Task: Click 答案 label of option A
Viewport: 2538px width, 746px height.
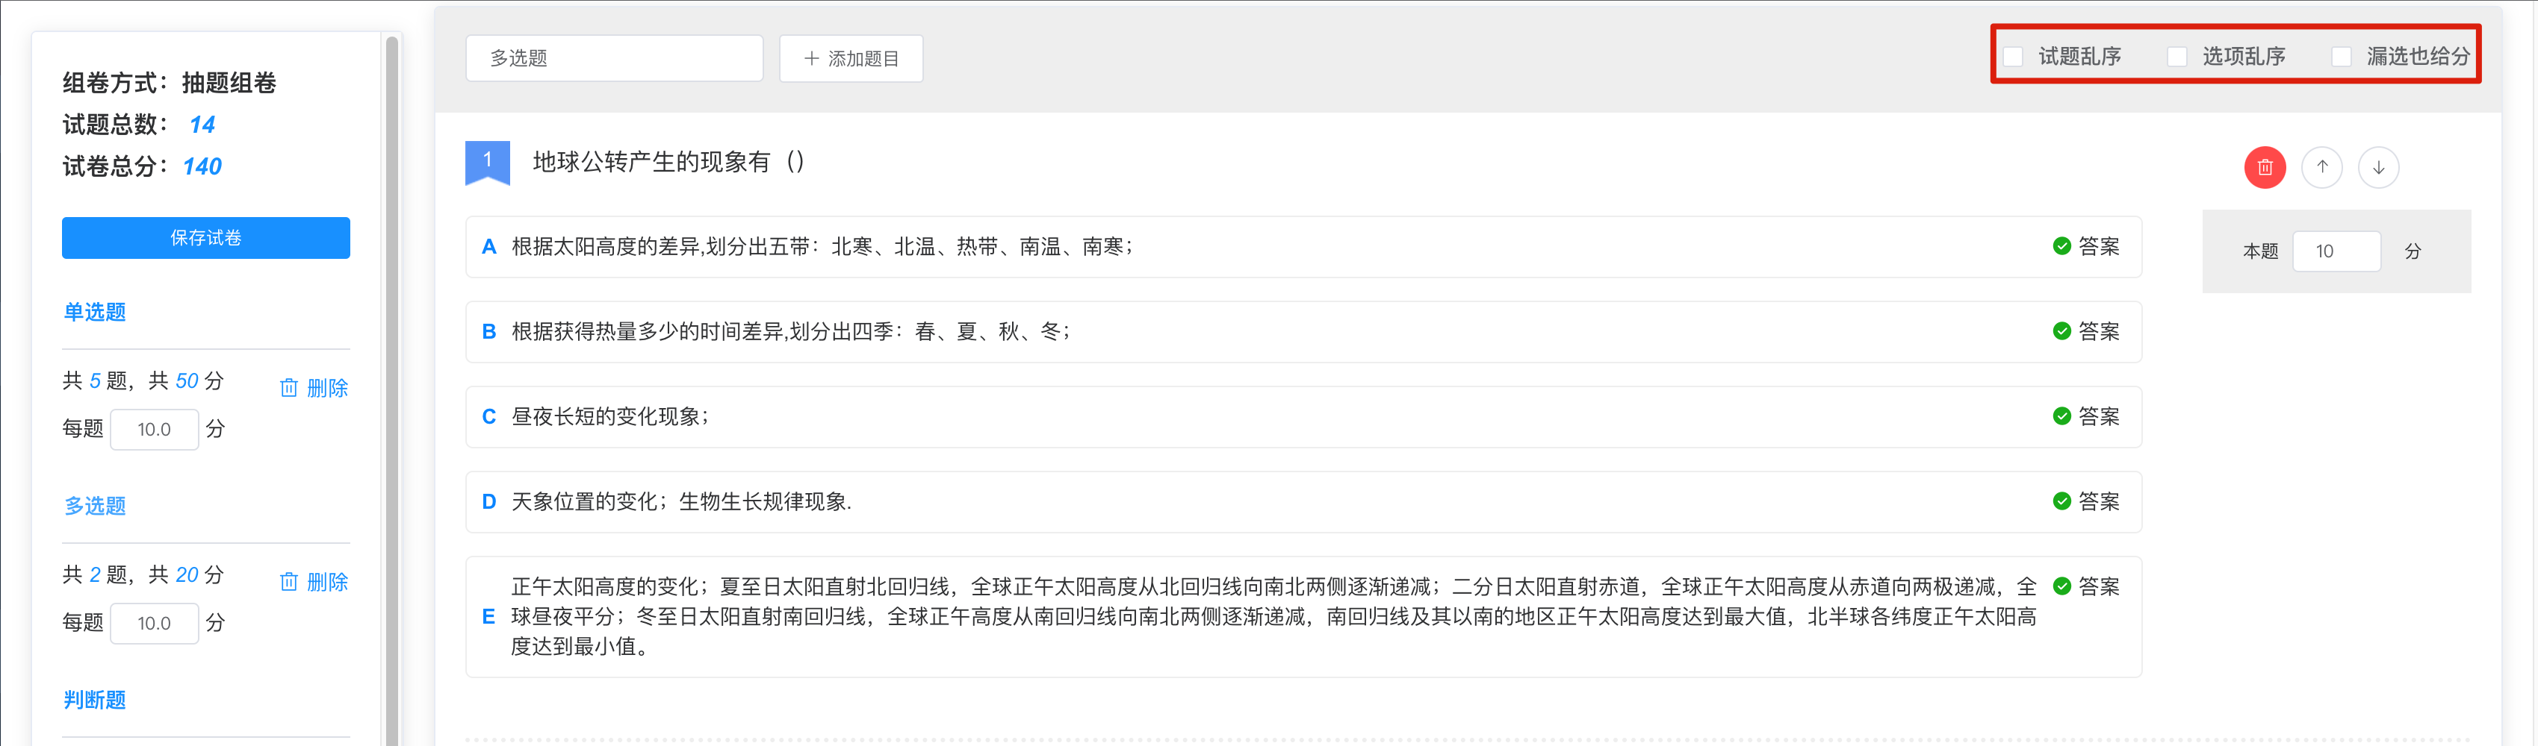Action: 2099,247
